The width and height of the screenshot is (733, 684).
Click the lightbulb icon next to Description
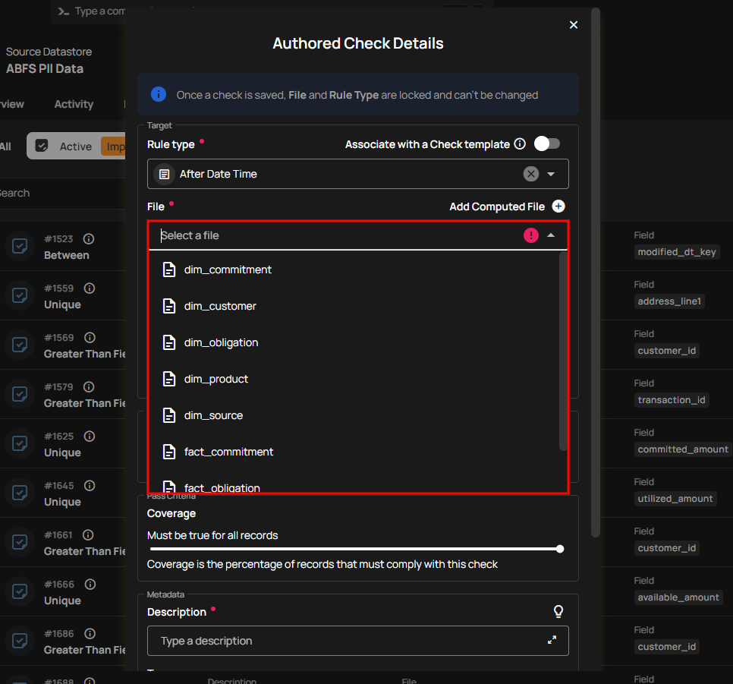pyautogui.click(x=558, y=612)
